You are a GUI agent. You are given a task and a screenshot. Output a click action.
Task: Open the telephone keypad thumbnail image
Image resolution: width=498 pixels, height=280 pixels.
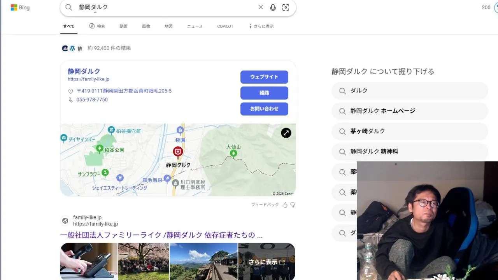tap(89, 261)
